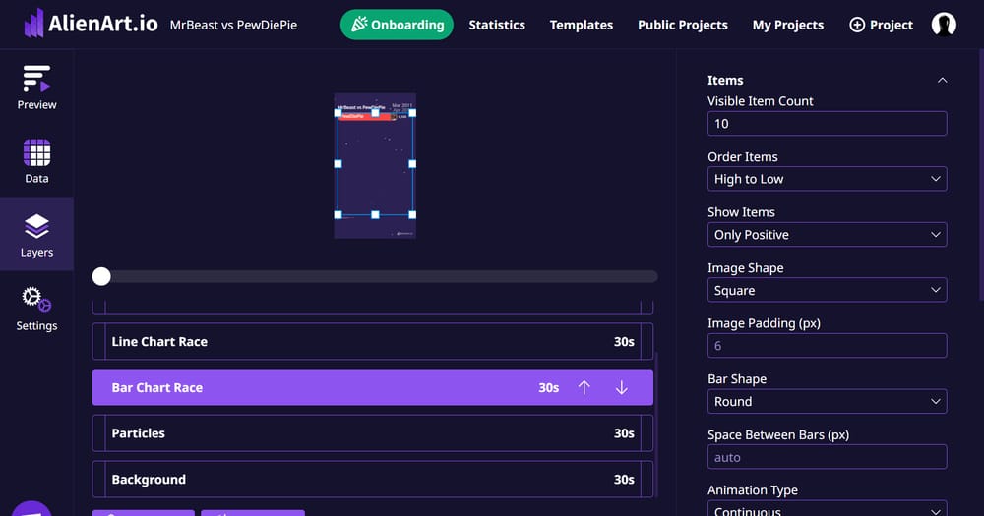Open the user profile avatar

[x=944, y=25]
